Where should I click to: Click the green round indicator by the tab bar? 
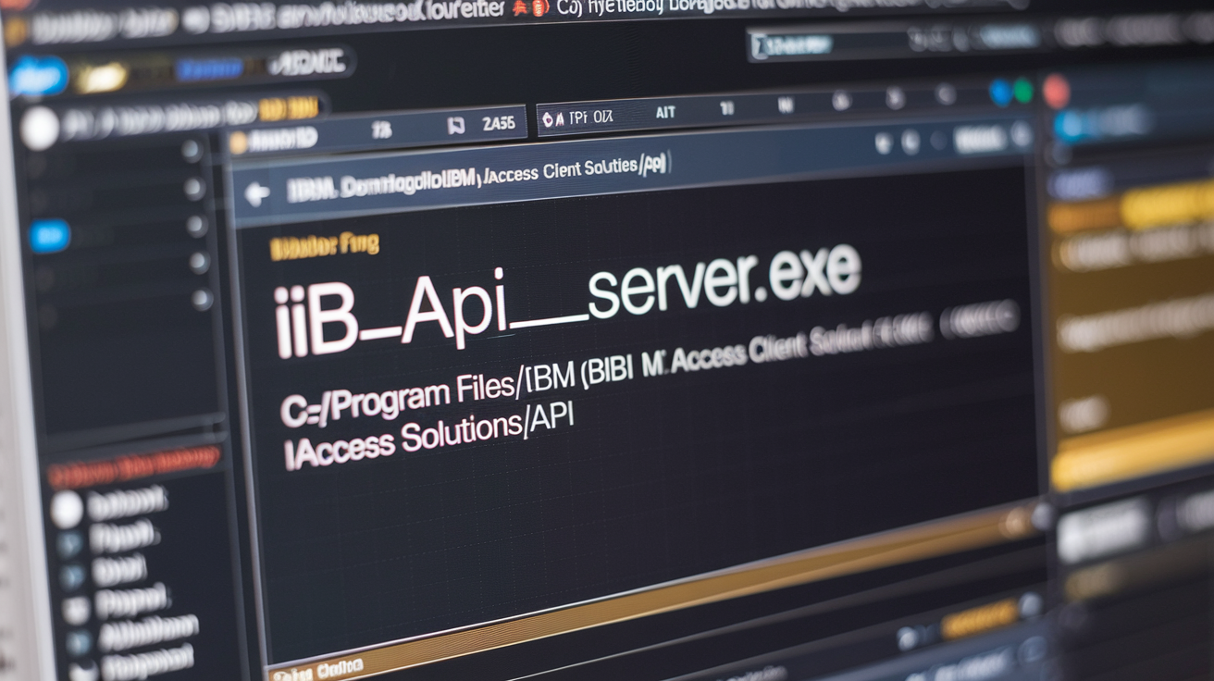click(1022, 91)
